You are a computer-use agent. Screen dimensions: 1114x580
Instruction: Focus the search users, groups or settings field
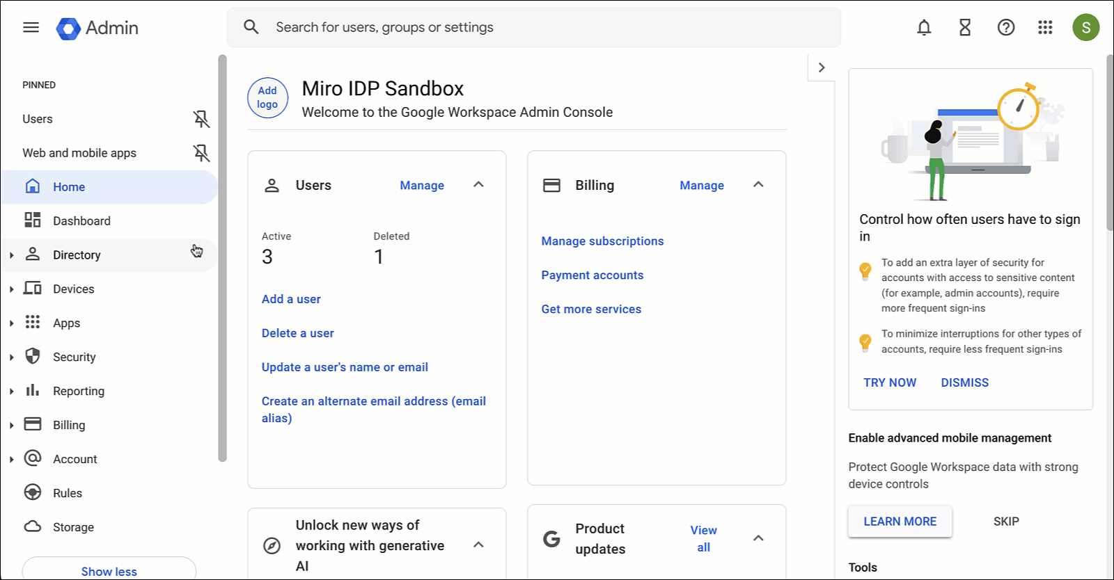pos(534,27)
